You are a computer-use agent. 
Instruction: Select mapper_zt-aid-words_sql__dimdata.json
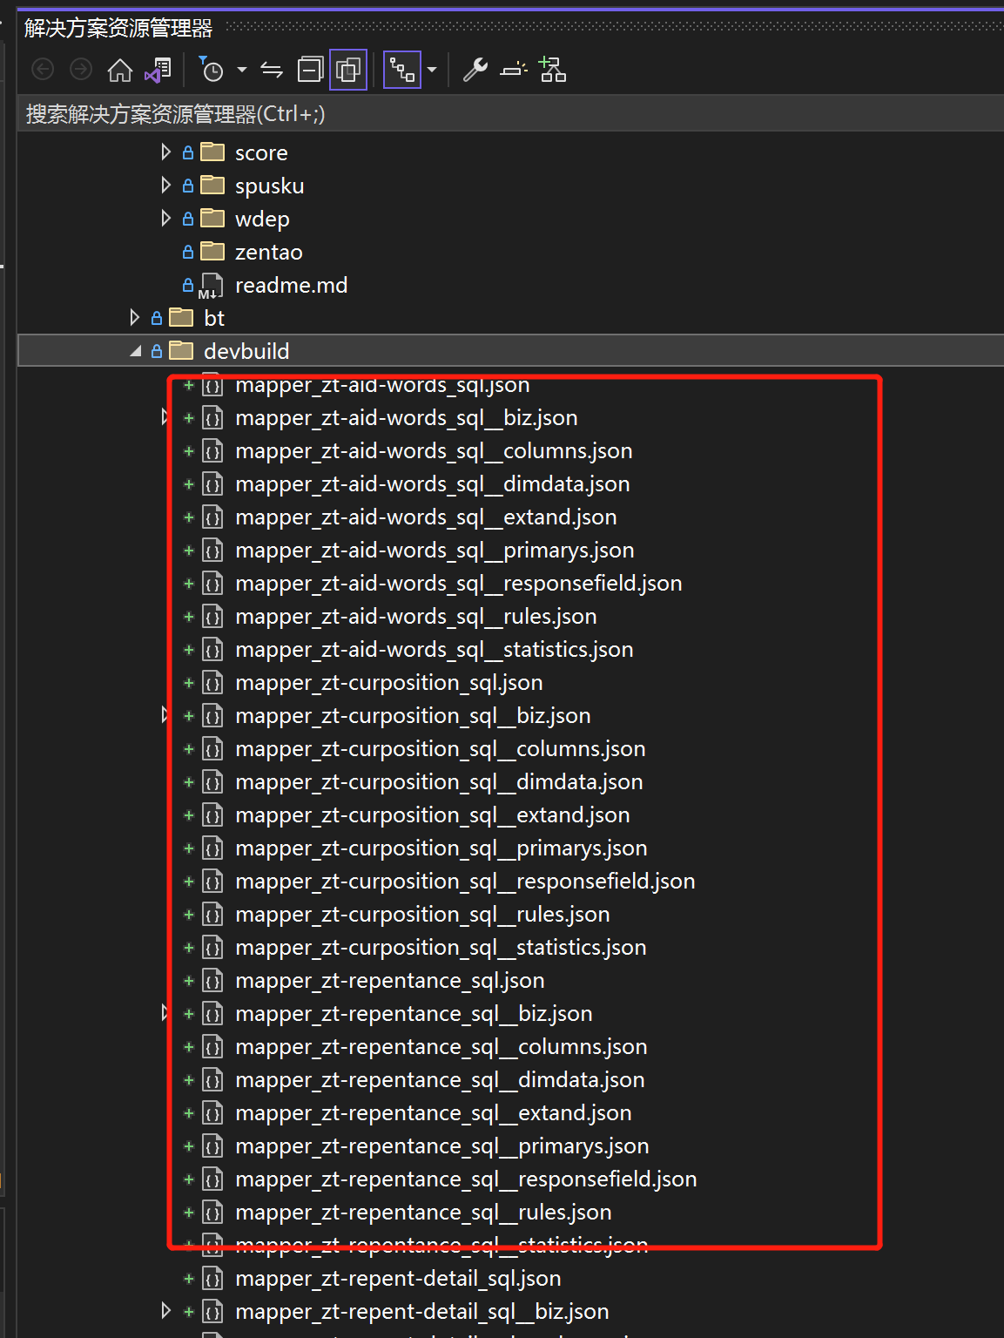(x=432, y=484)
